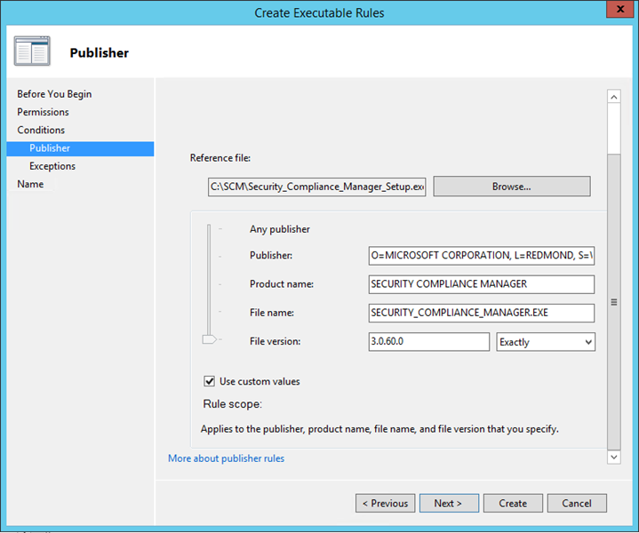Viewport: 639px width, 533px height.
Task: Click the Previous button
Action: (385, 504)
